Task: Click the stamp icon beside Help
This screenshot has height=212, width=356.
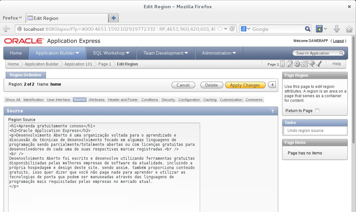Action: (x=319, y=64)
